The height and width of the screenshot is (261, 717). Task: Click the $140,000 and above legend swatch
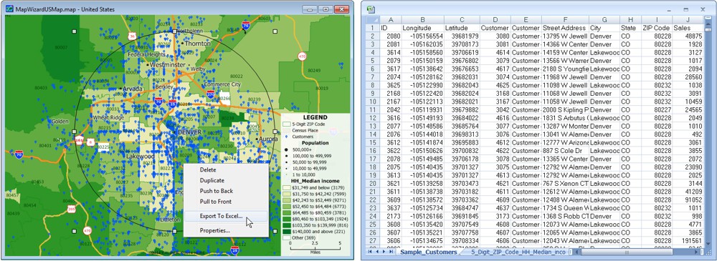point(287,232)
